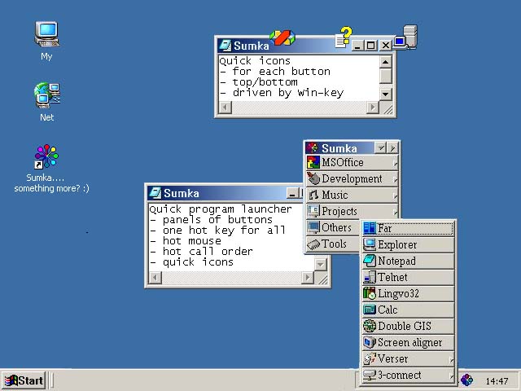
Task: Expand the Projects submenu arrow
Action: (x=395, y=212)
